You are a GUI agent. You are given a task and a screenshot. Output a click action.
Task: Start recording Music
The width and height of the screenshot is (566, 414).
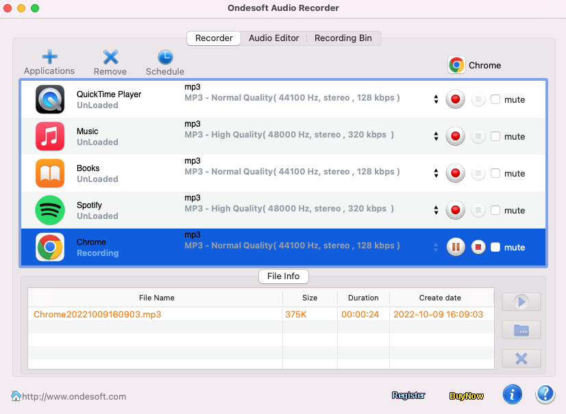(455, 136)
